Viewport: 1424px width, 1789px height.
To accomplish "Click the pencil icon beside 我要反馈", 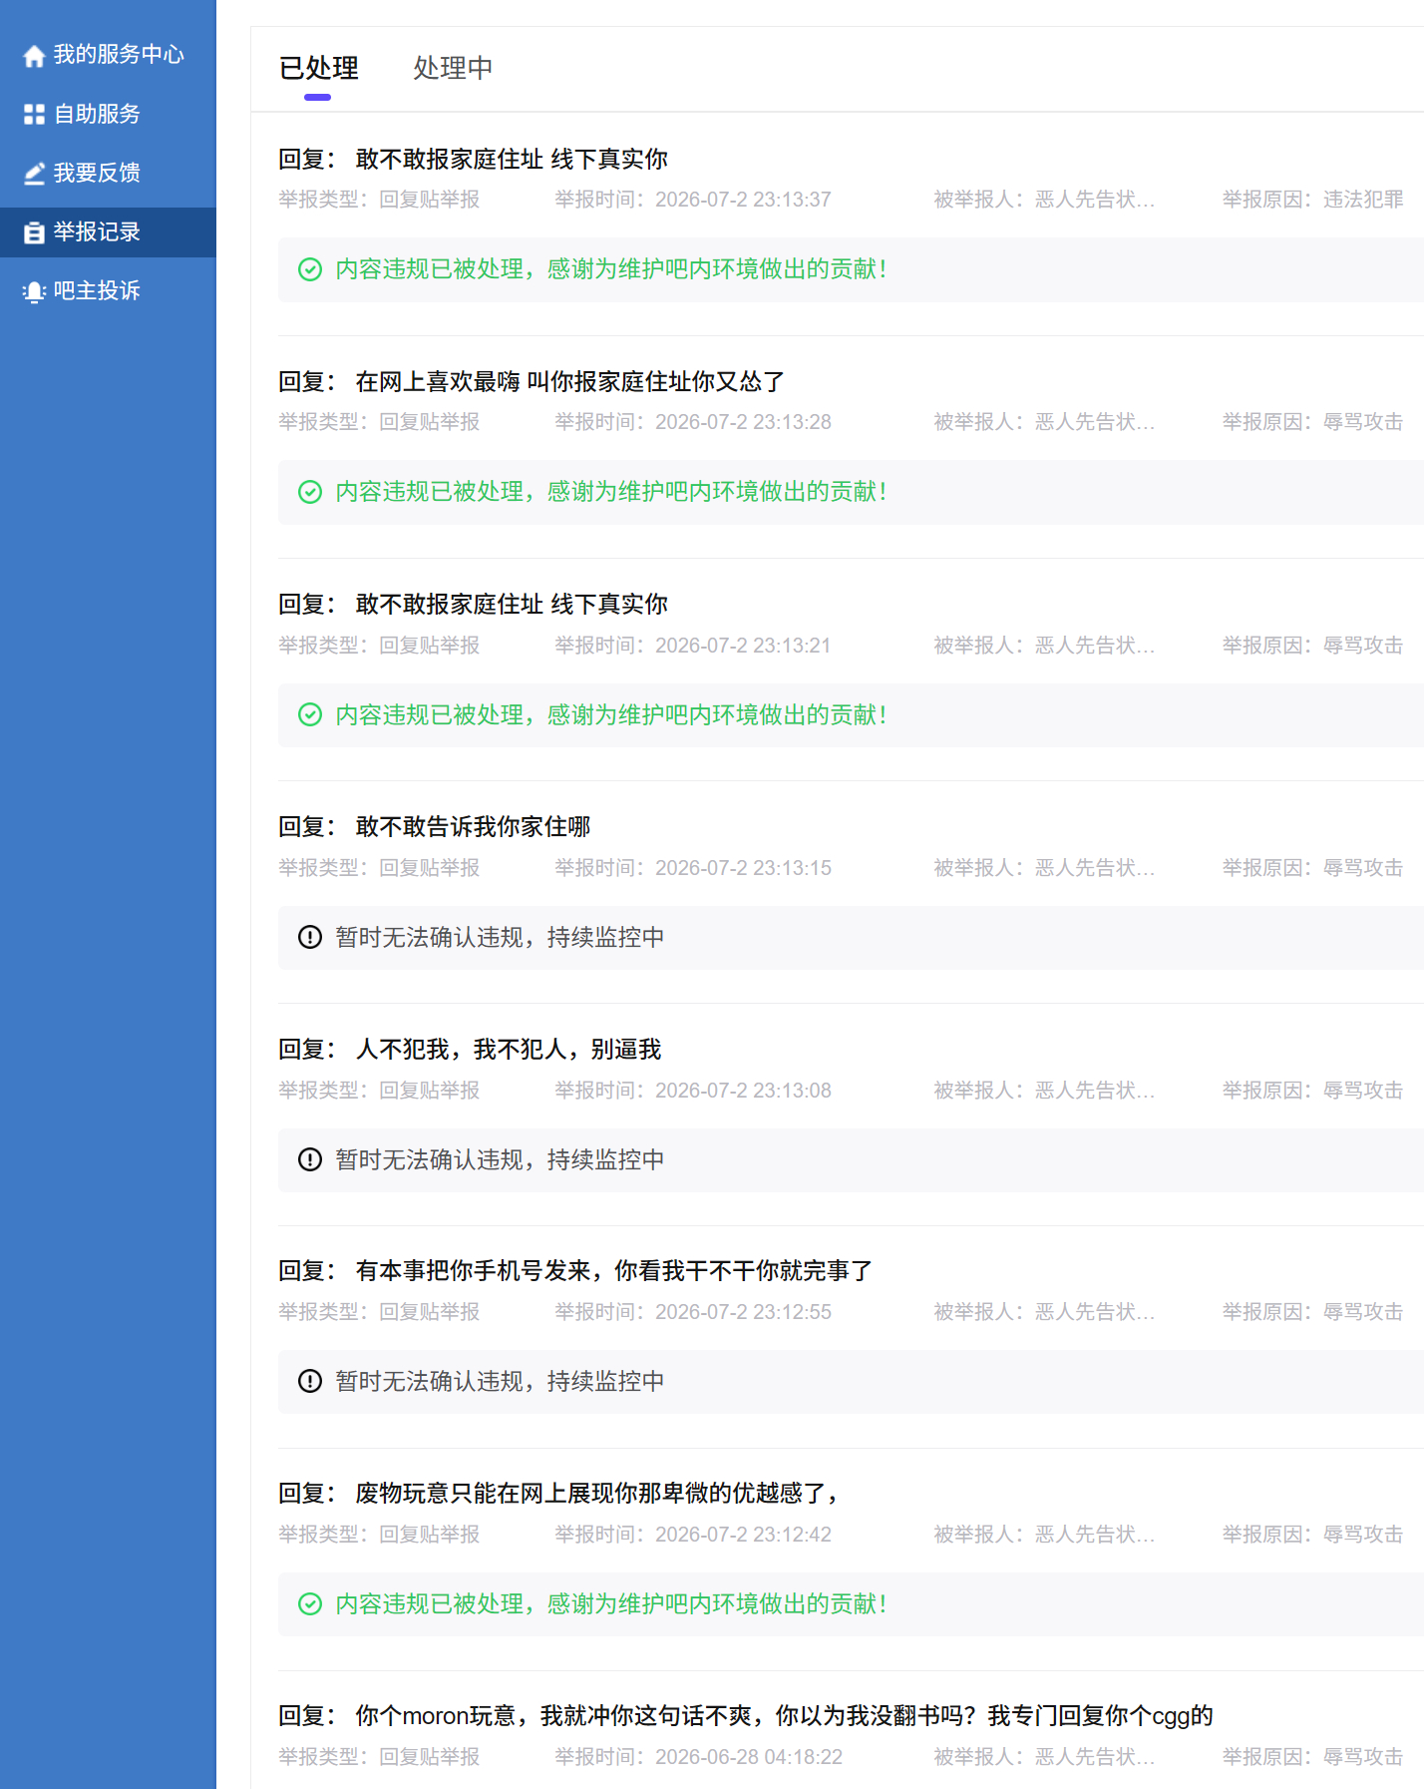I will [x=34, y=174].
